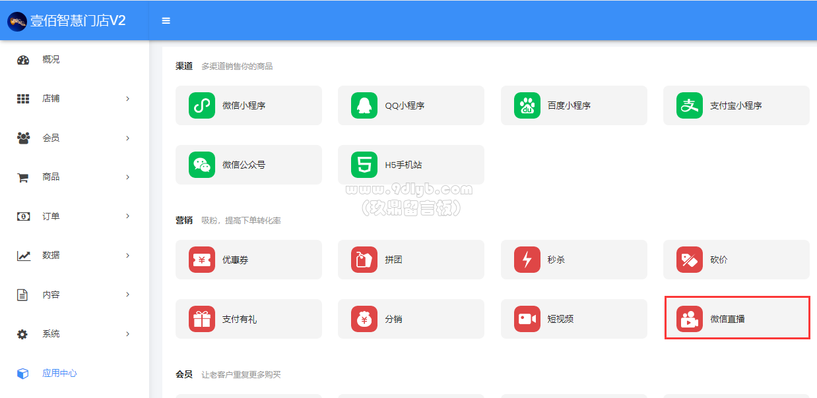Click the 百度小程序 card label
Image resolution: width=817 pixels, height=398 pixels.
click(x=569, y=105)
